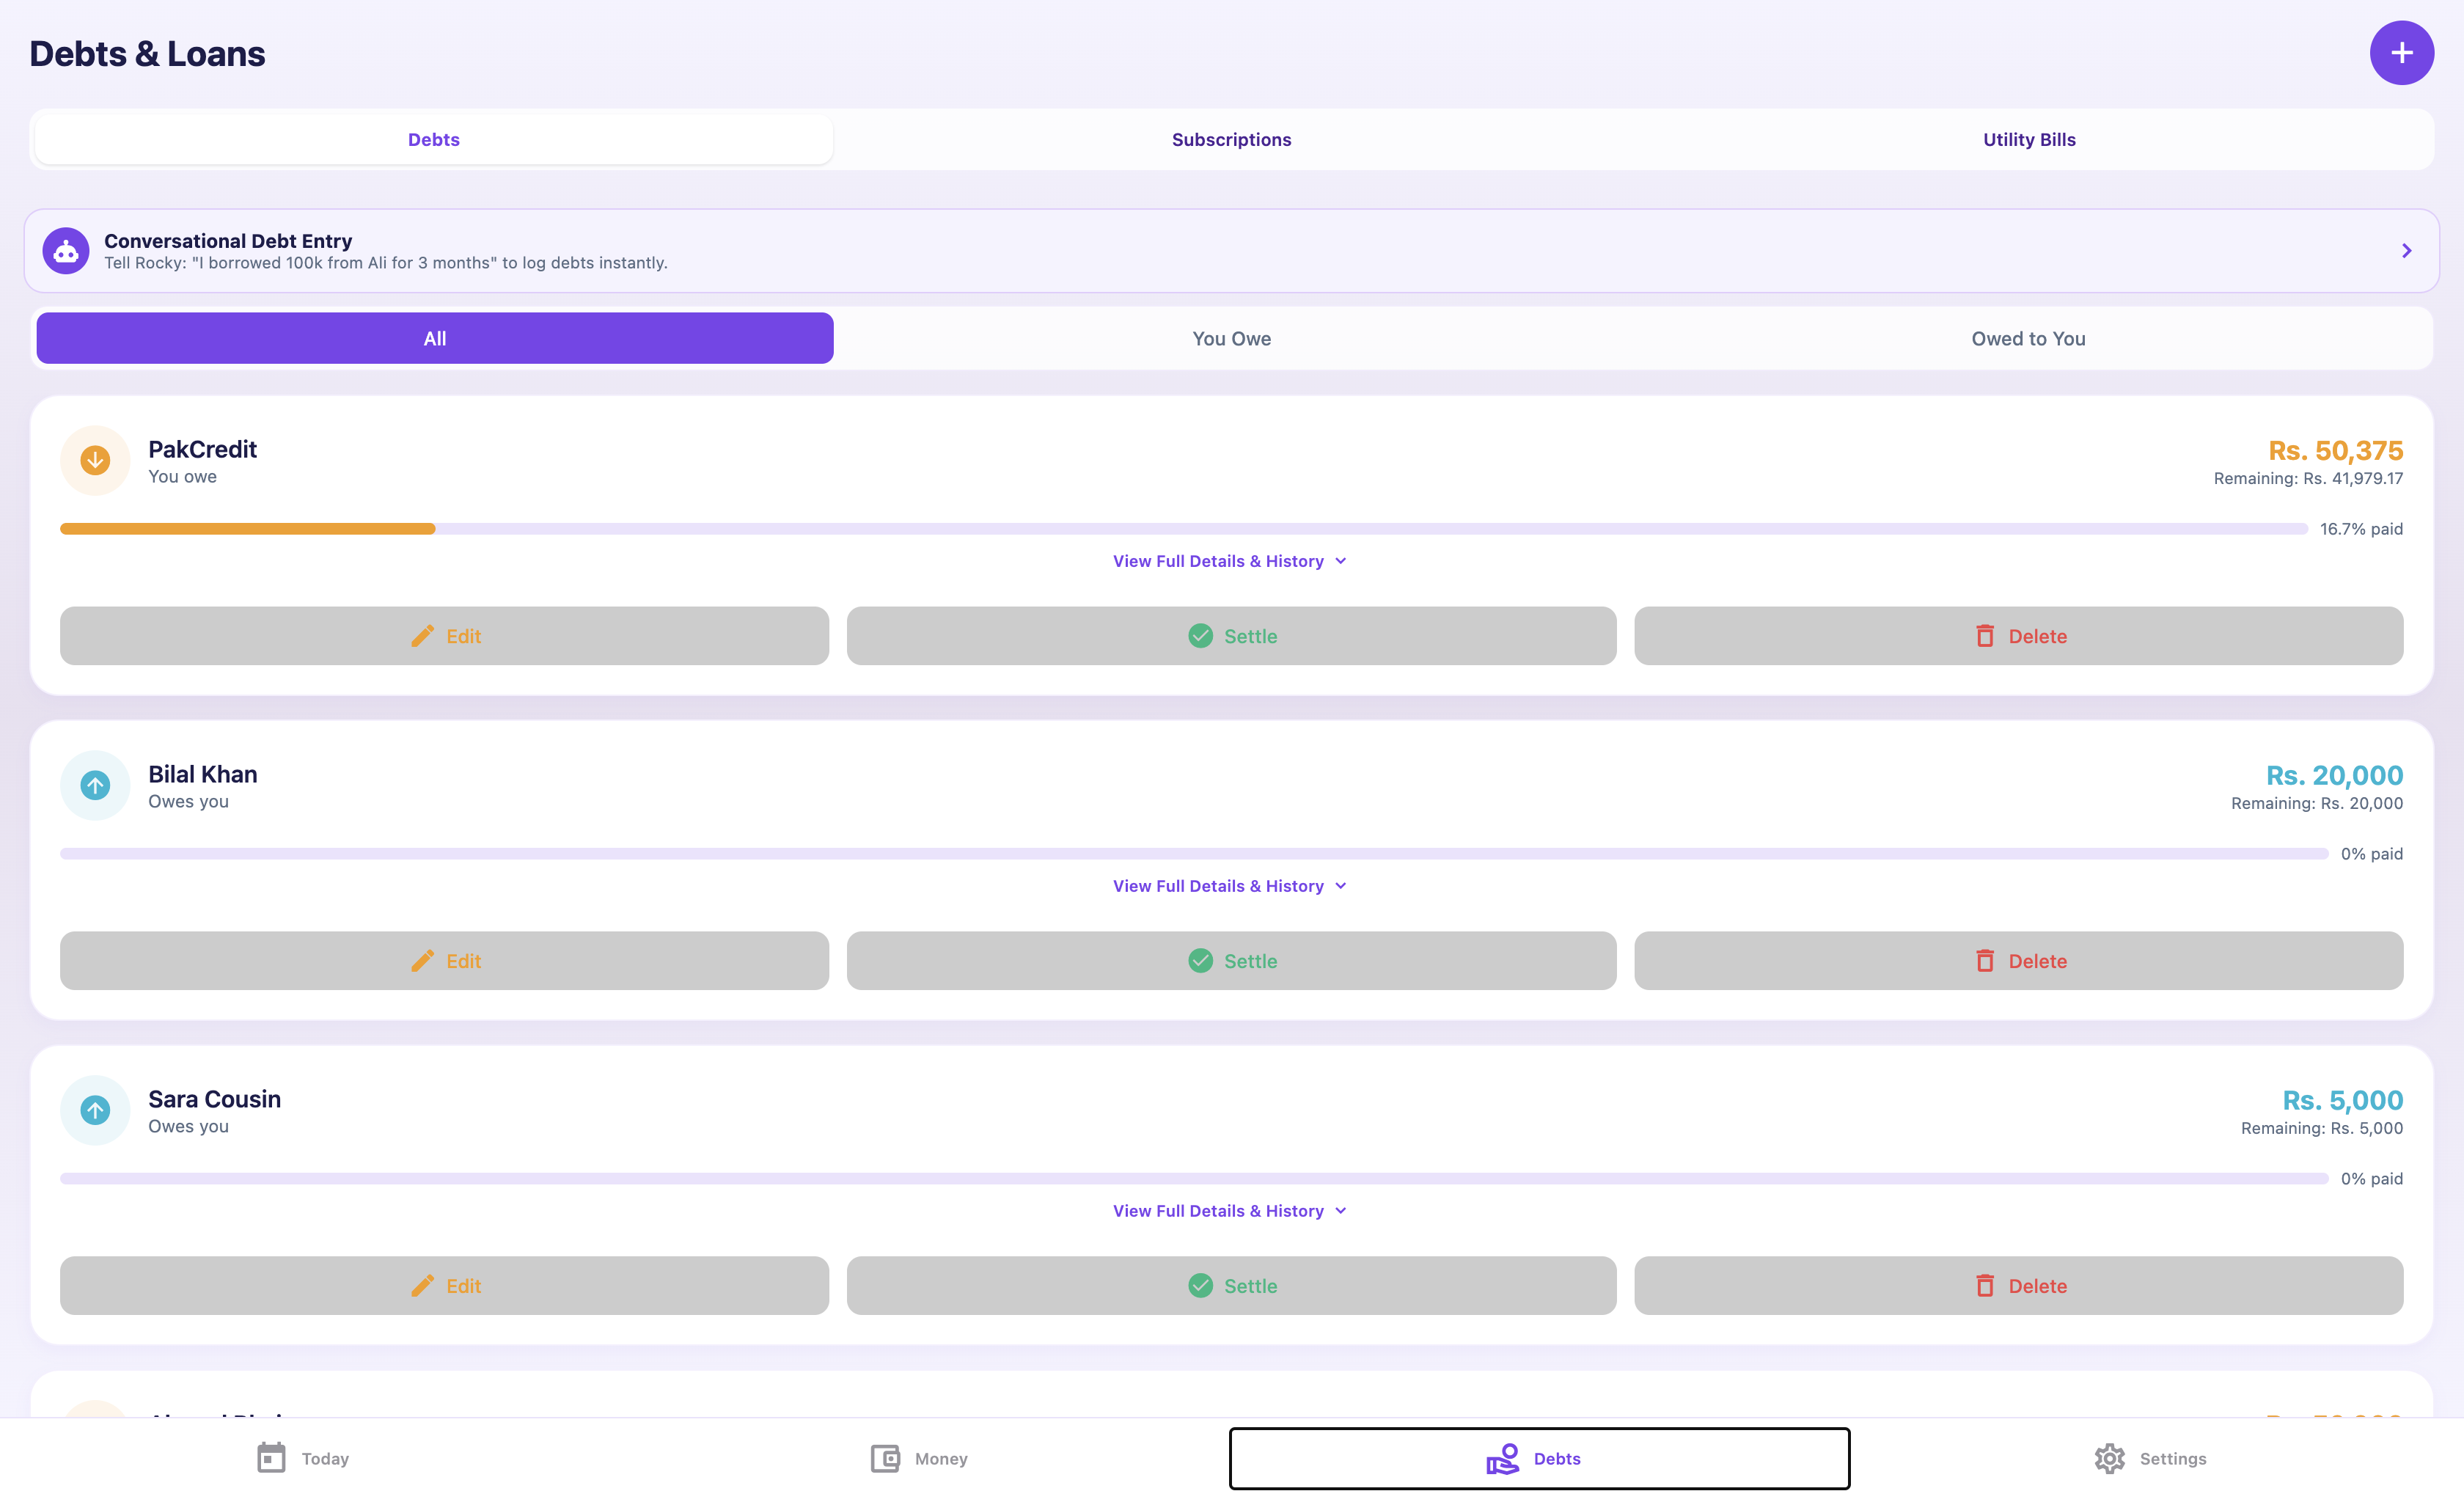2464x1502 pixels.
Task: Switch to the Utility Bills tab
Action: tap(2029, 140)
